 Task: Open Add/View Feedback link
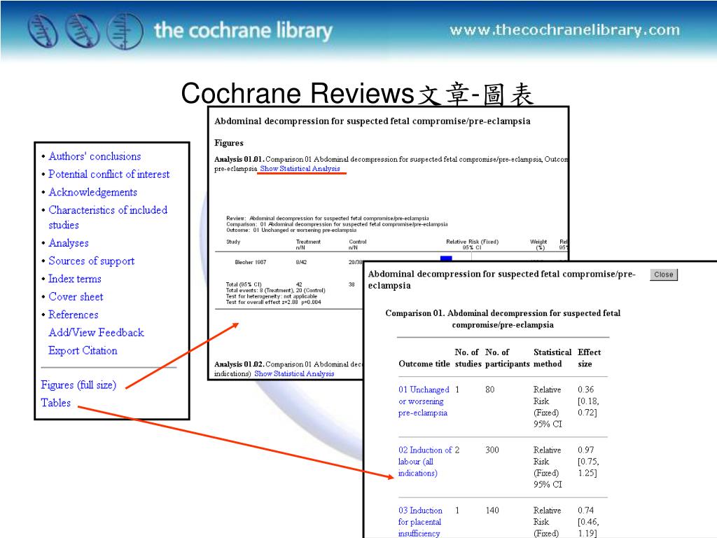(96, 333)
